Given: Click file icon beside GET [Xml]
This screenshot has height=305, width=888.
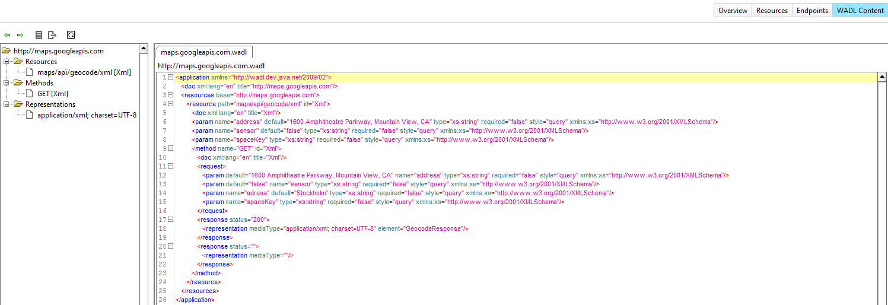Looking at the screenshot, I should 30,94.
